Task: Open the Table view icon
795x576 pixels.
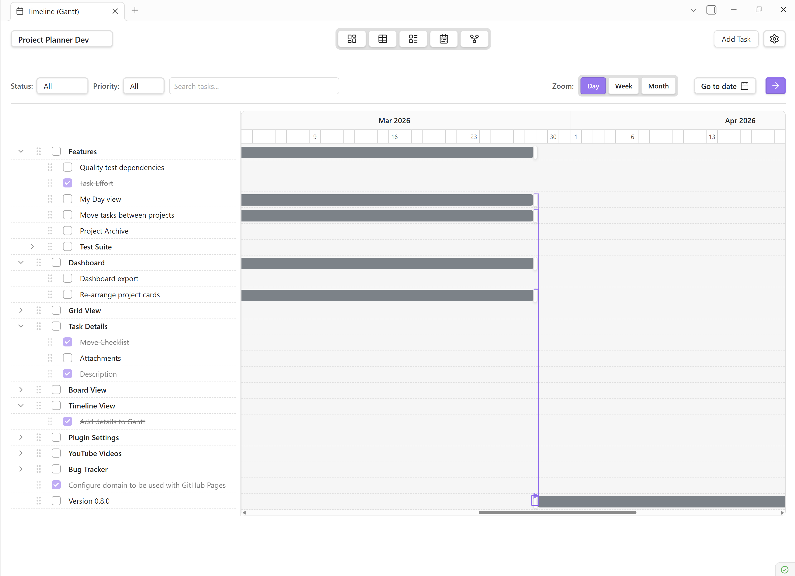Action: (x=382, y=39)
